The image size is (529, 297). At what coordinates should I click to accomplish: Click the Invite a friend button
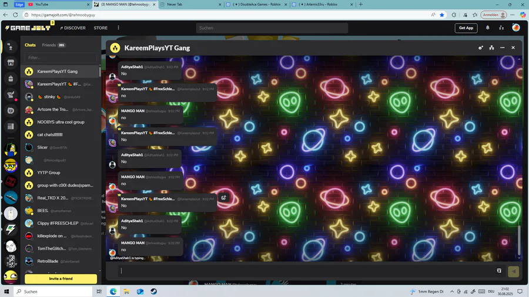click(61, 278)
